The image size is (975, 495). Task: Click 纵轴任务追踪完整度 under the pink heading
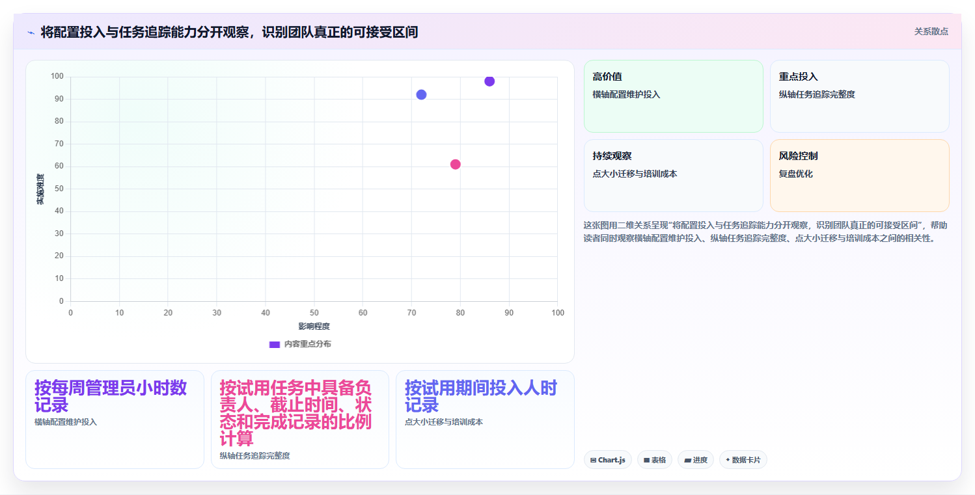pyautogui.click(x=254, y=456)
